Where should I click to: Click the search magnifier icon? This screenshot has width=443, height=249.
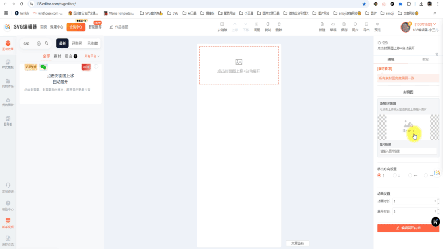tap(47, 44)
